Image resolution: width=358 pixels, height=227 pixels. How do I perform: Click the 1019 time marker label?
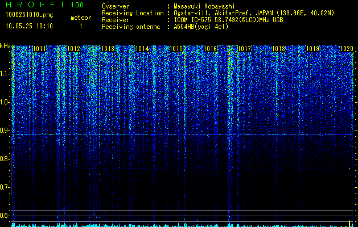click(313, 49)
